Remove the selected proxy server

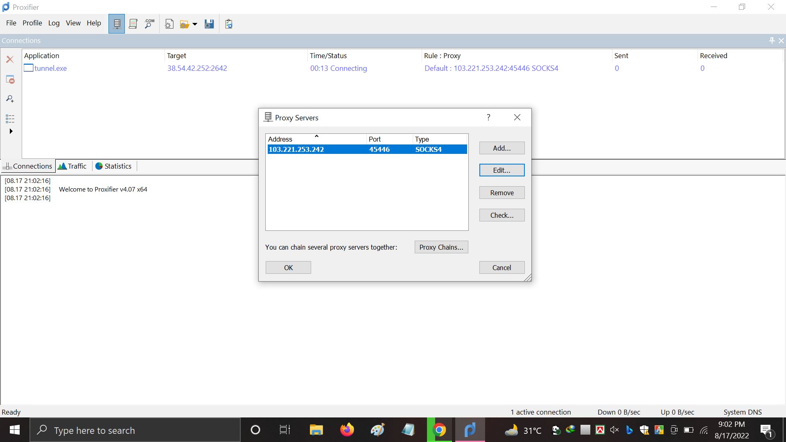click(x=501, y=192)
